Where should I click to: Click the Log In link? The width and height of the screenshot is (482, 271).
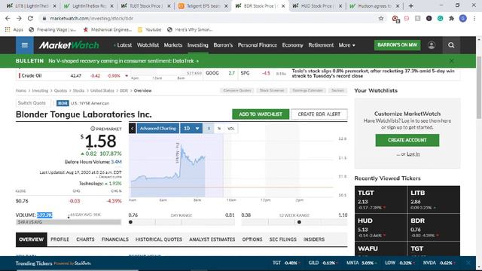pos(413,154)
